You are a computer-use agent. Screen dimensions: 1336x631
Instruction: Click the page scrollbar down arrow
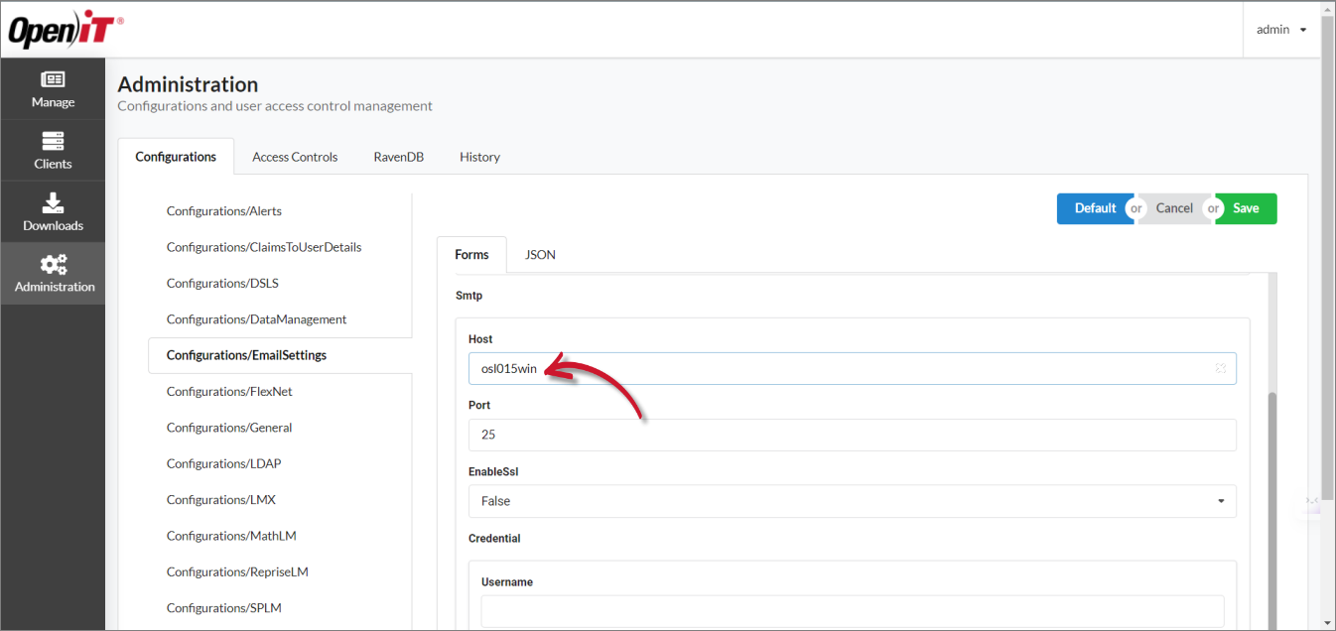click(x=1328, y=622)
